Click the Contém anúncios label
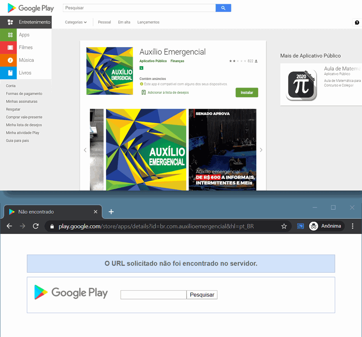362x337 pixels. point(153,79)
